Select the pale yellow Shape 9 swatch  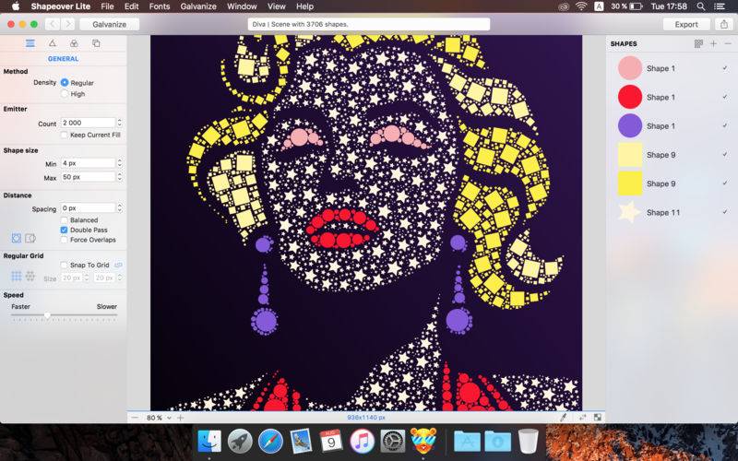(x=630, y=155)
